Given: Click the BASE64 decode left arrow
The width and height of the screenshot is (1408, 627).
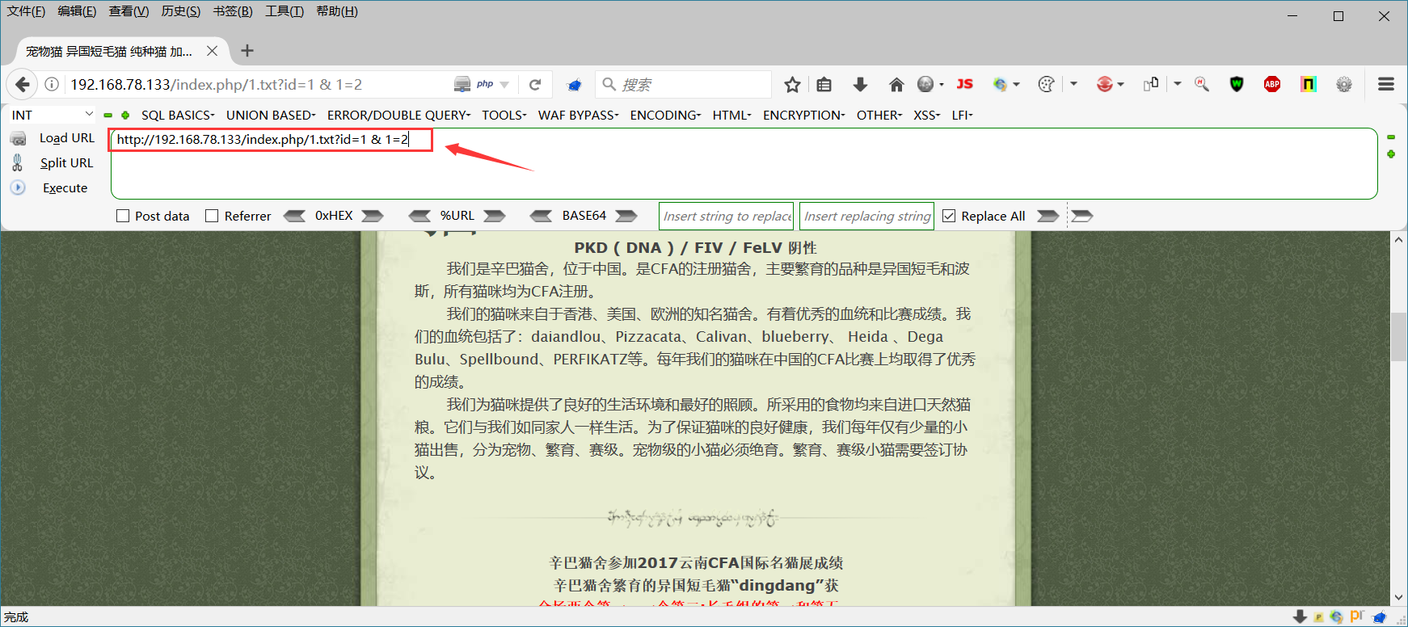Looking at the screenshot, I should 542,216.
